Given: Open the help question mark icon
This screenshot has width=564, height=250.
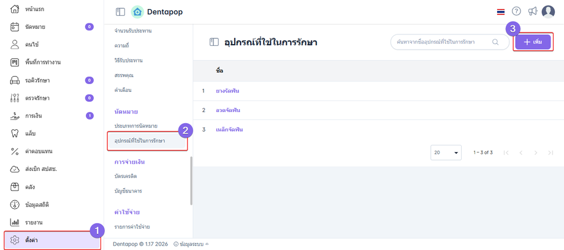Looking at the screenshot, I should tap(516, 12).
